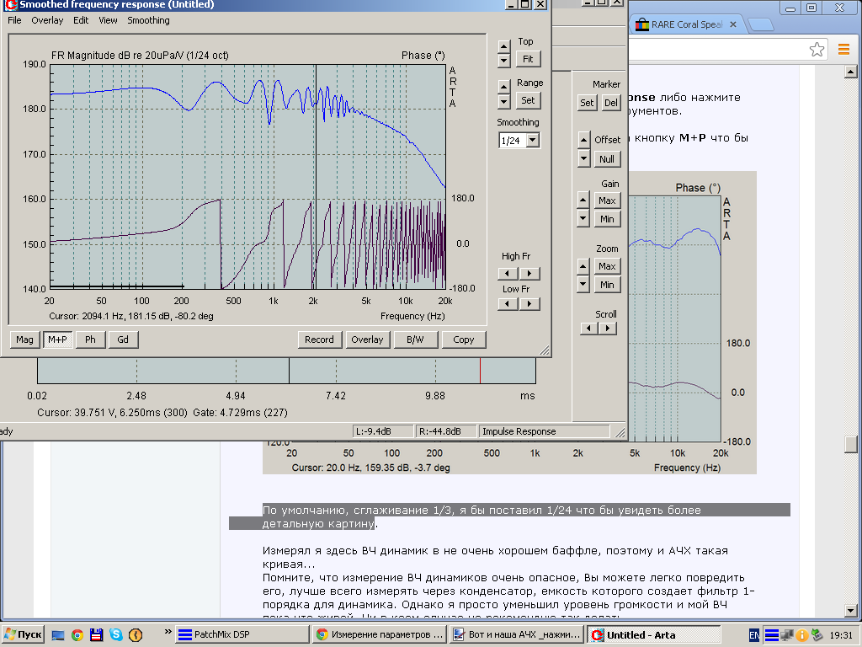Click the Record button

click(319, 340)
